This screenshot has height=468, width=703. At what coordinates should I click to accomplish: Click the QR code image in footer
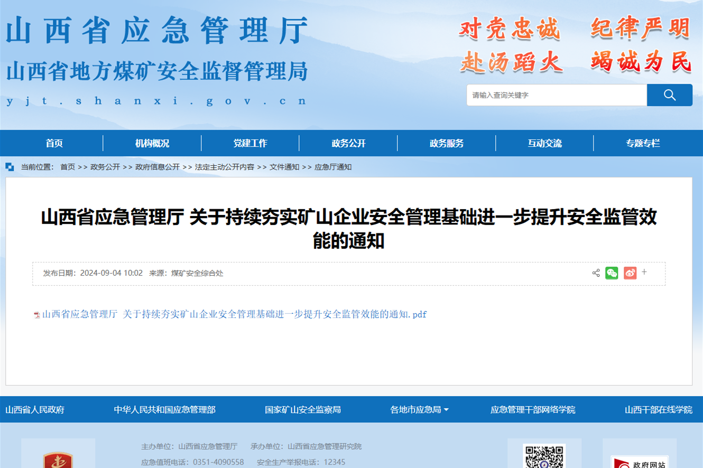[x=544, y=457]
